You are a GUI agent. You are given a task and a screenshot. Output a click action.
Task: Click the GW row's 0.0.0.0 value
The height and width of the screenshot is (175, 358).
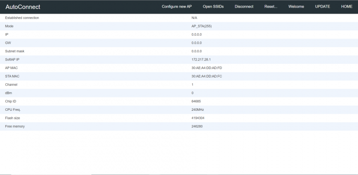coord(197,43)
